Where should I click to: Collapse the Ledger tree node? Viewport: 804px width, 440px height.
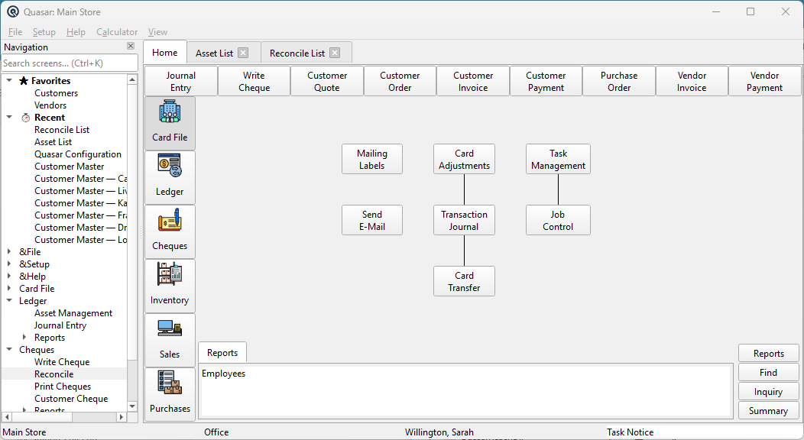tap(9, 301)
